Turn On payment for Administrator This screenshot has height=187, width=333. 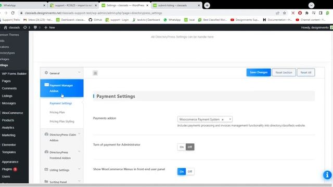click(182, 147)
